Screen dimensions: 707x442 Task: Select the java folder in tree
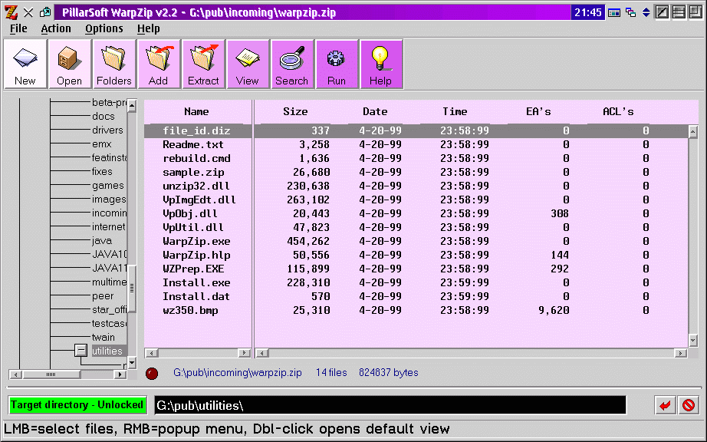click(x=101, y=241)
